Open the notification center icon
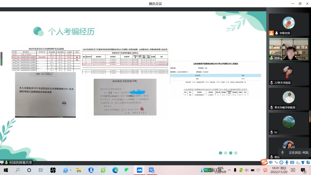 (x=303, y=170)
